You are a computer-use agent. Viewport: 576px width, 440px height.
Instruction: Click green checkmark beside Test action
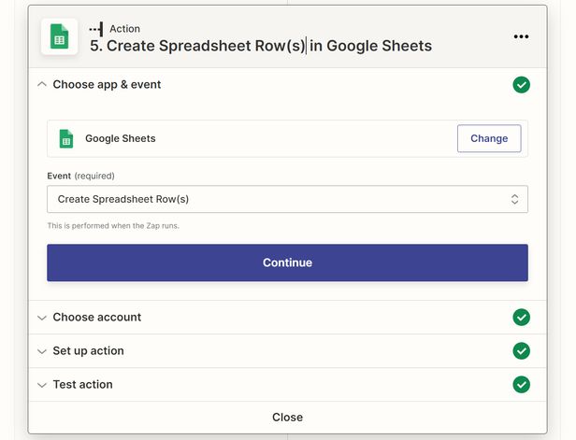pyautogui.click(x=521, y=385)
